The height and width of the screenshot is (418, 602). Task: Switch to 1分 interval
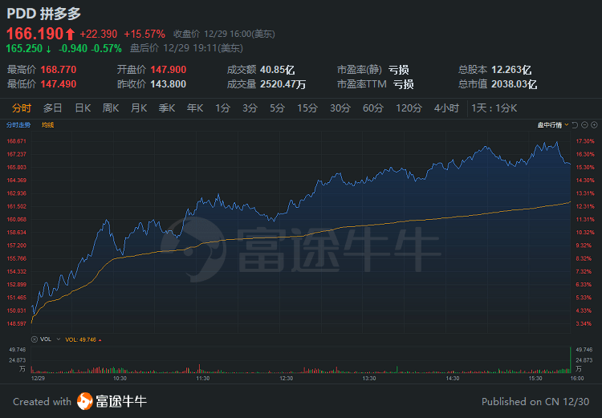click(x=222, y=108)
